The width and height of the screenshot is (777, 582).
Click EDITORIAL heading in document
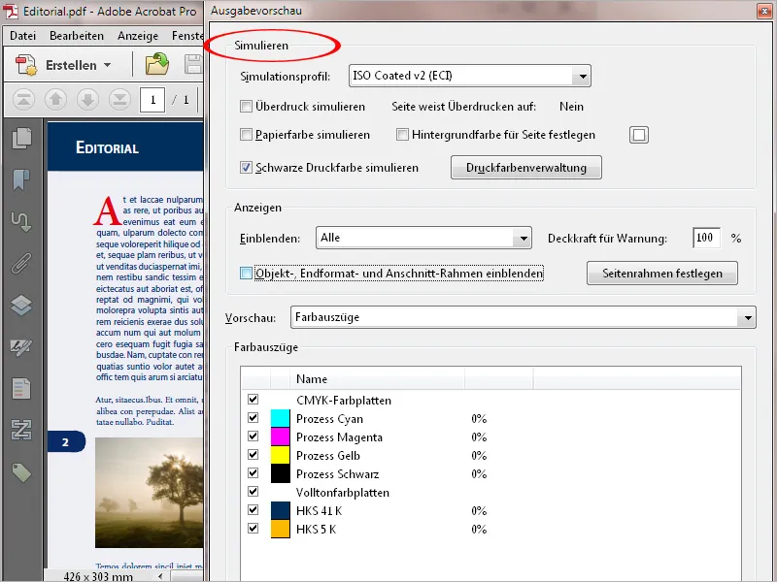point(107,147)
